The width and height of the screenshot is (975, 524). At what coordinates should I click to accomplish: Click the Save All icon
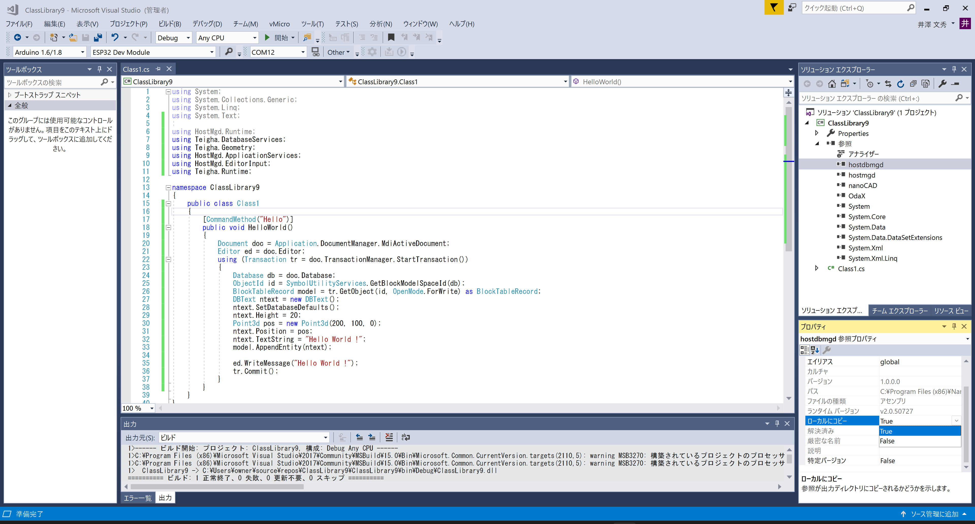click(98, 38)
